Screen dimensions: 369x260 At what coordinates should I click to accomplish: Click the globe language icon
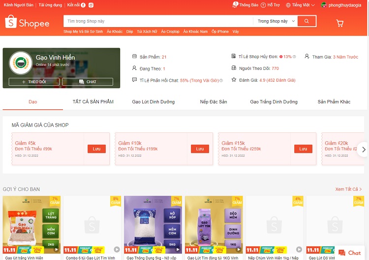(288, 5)
